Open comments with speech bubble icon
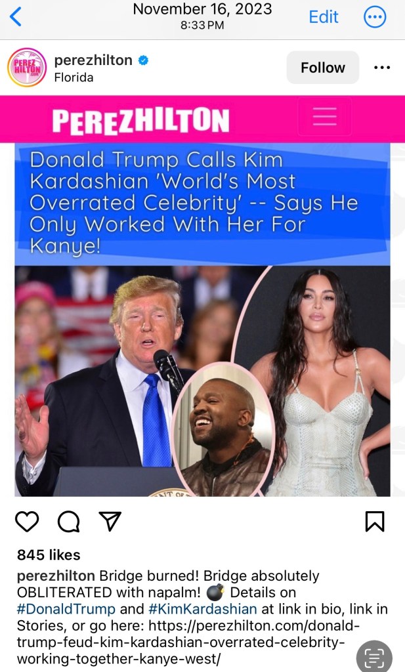The width and height of the screenshot is (405, 672). (68, 521)
